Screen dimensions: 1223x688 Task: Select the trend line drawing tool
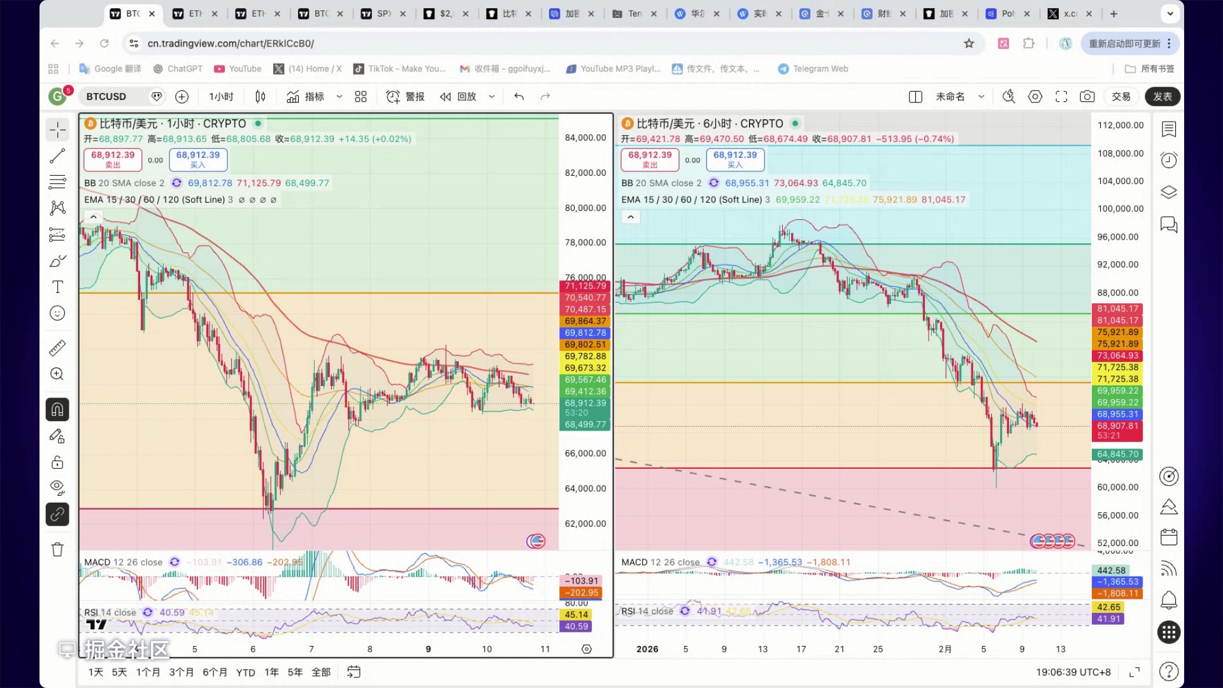pyautogui.click(x=57, y=156)
